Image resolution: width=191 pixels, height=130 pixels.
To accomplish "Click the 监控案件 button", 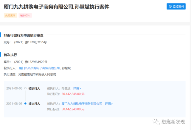I will 176,7.
